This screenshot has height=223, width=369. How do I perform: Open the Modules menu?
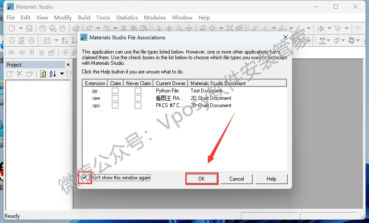click(x=155, y=18)
